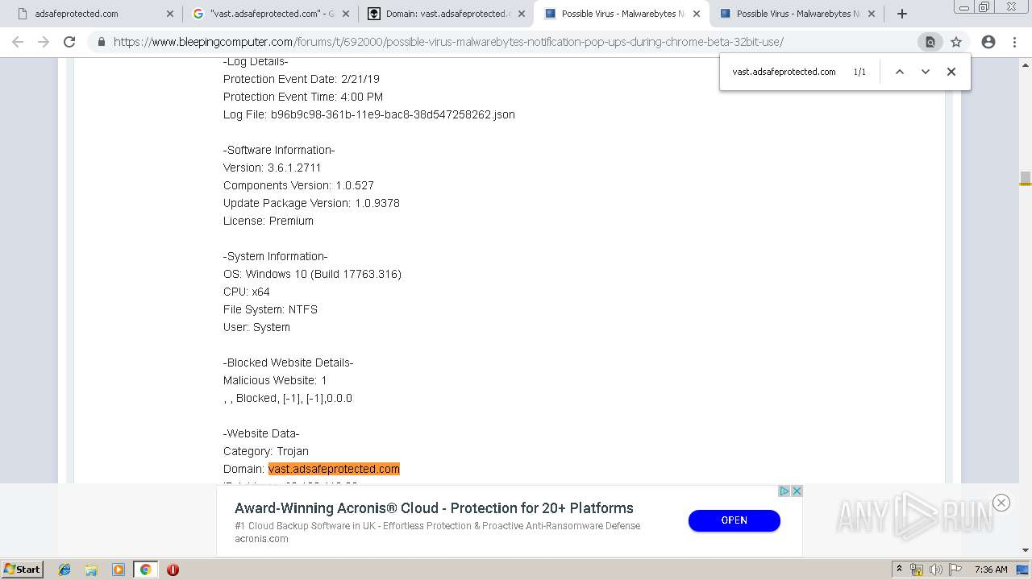Close active Possible Virus tab
This screenshot has width=1032, height=580.
[x=697, y=14]
